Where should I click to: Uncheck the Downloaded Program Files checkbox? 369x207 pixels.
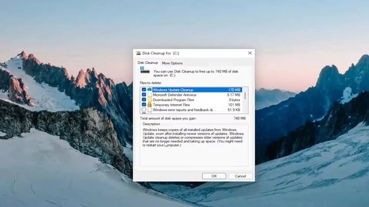pyautogui.click(x=144, y=99)
